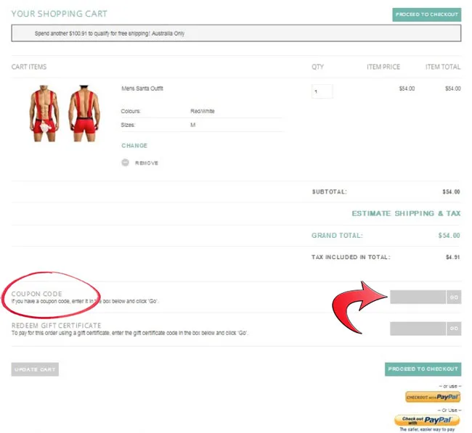The image size is (472, 433).
Task: Click the first Checkout with PayPal button
Action: pyautogui.click(x=432, y=397)
